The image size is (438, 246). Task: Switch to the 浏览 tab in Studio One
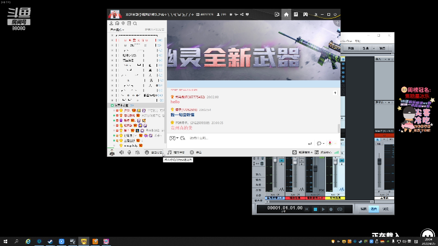tap(385, 209)
